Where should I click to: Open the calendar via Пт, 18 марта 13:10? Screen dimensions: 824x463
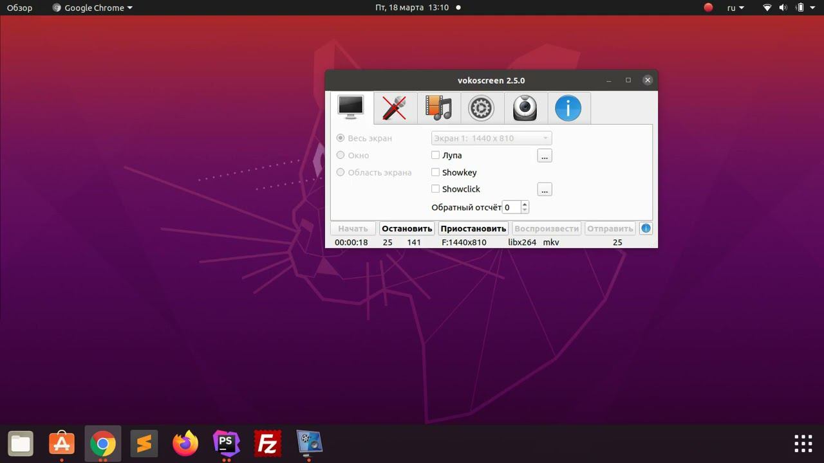pyautogui.click(x=412, y=8)
